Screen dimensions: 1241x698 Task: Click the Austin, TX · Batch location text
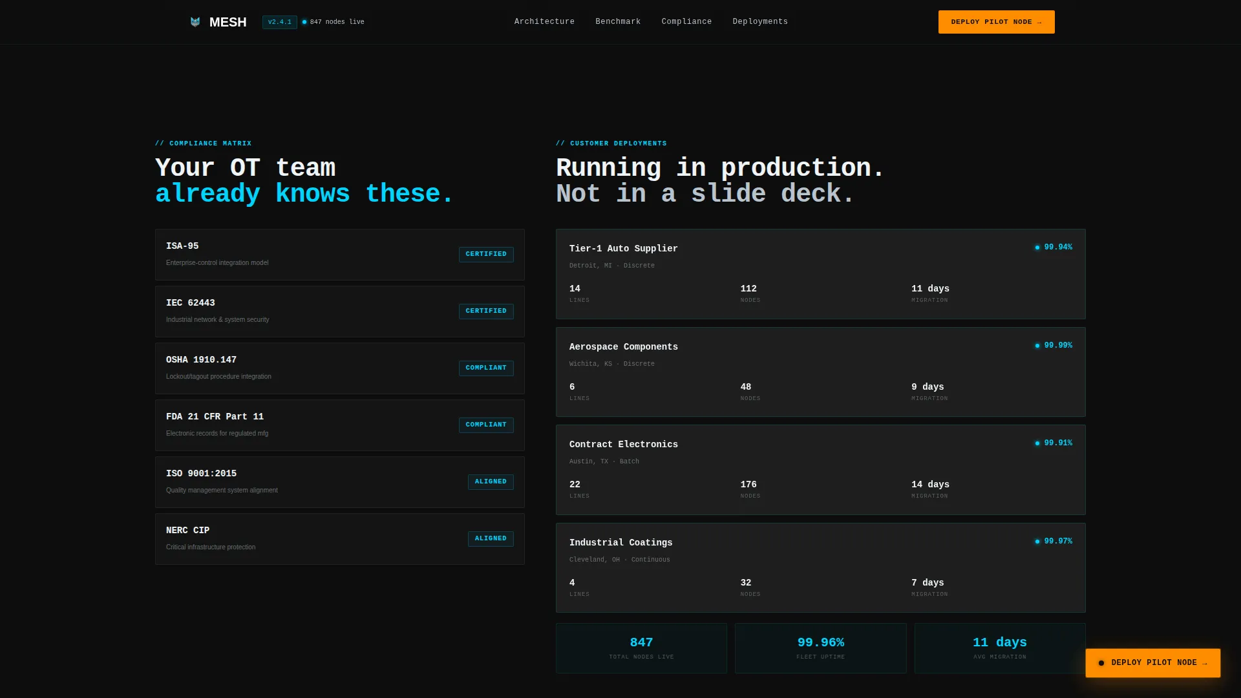click(604, 461)
